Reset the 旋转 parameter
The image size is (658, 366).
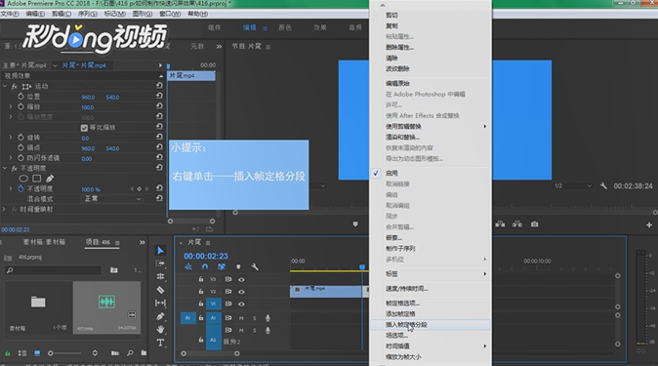(x=159, y=137)
